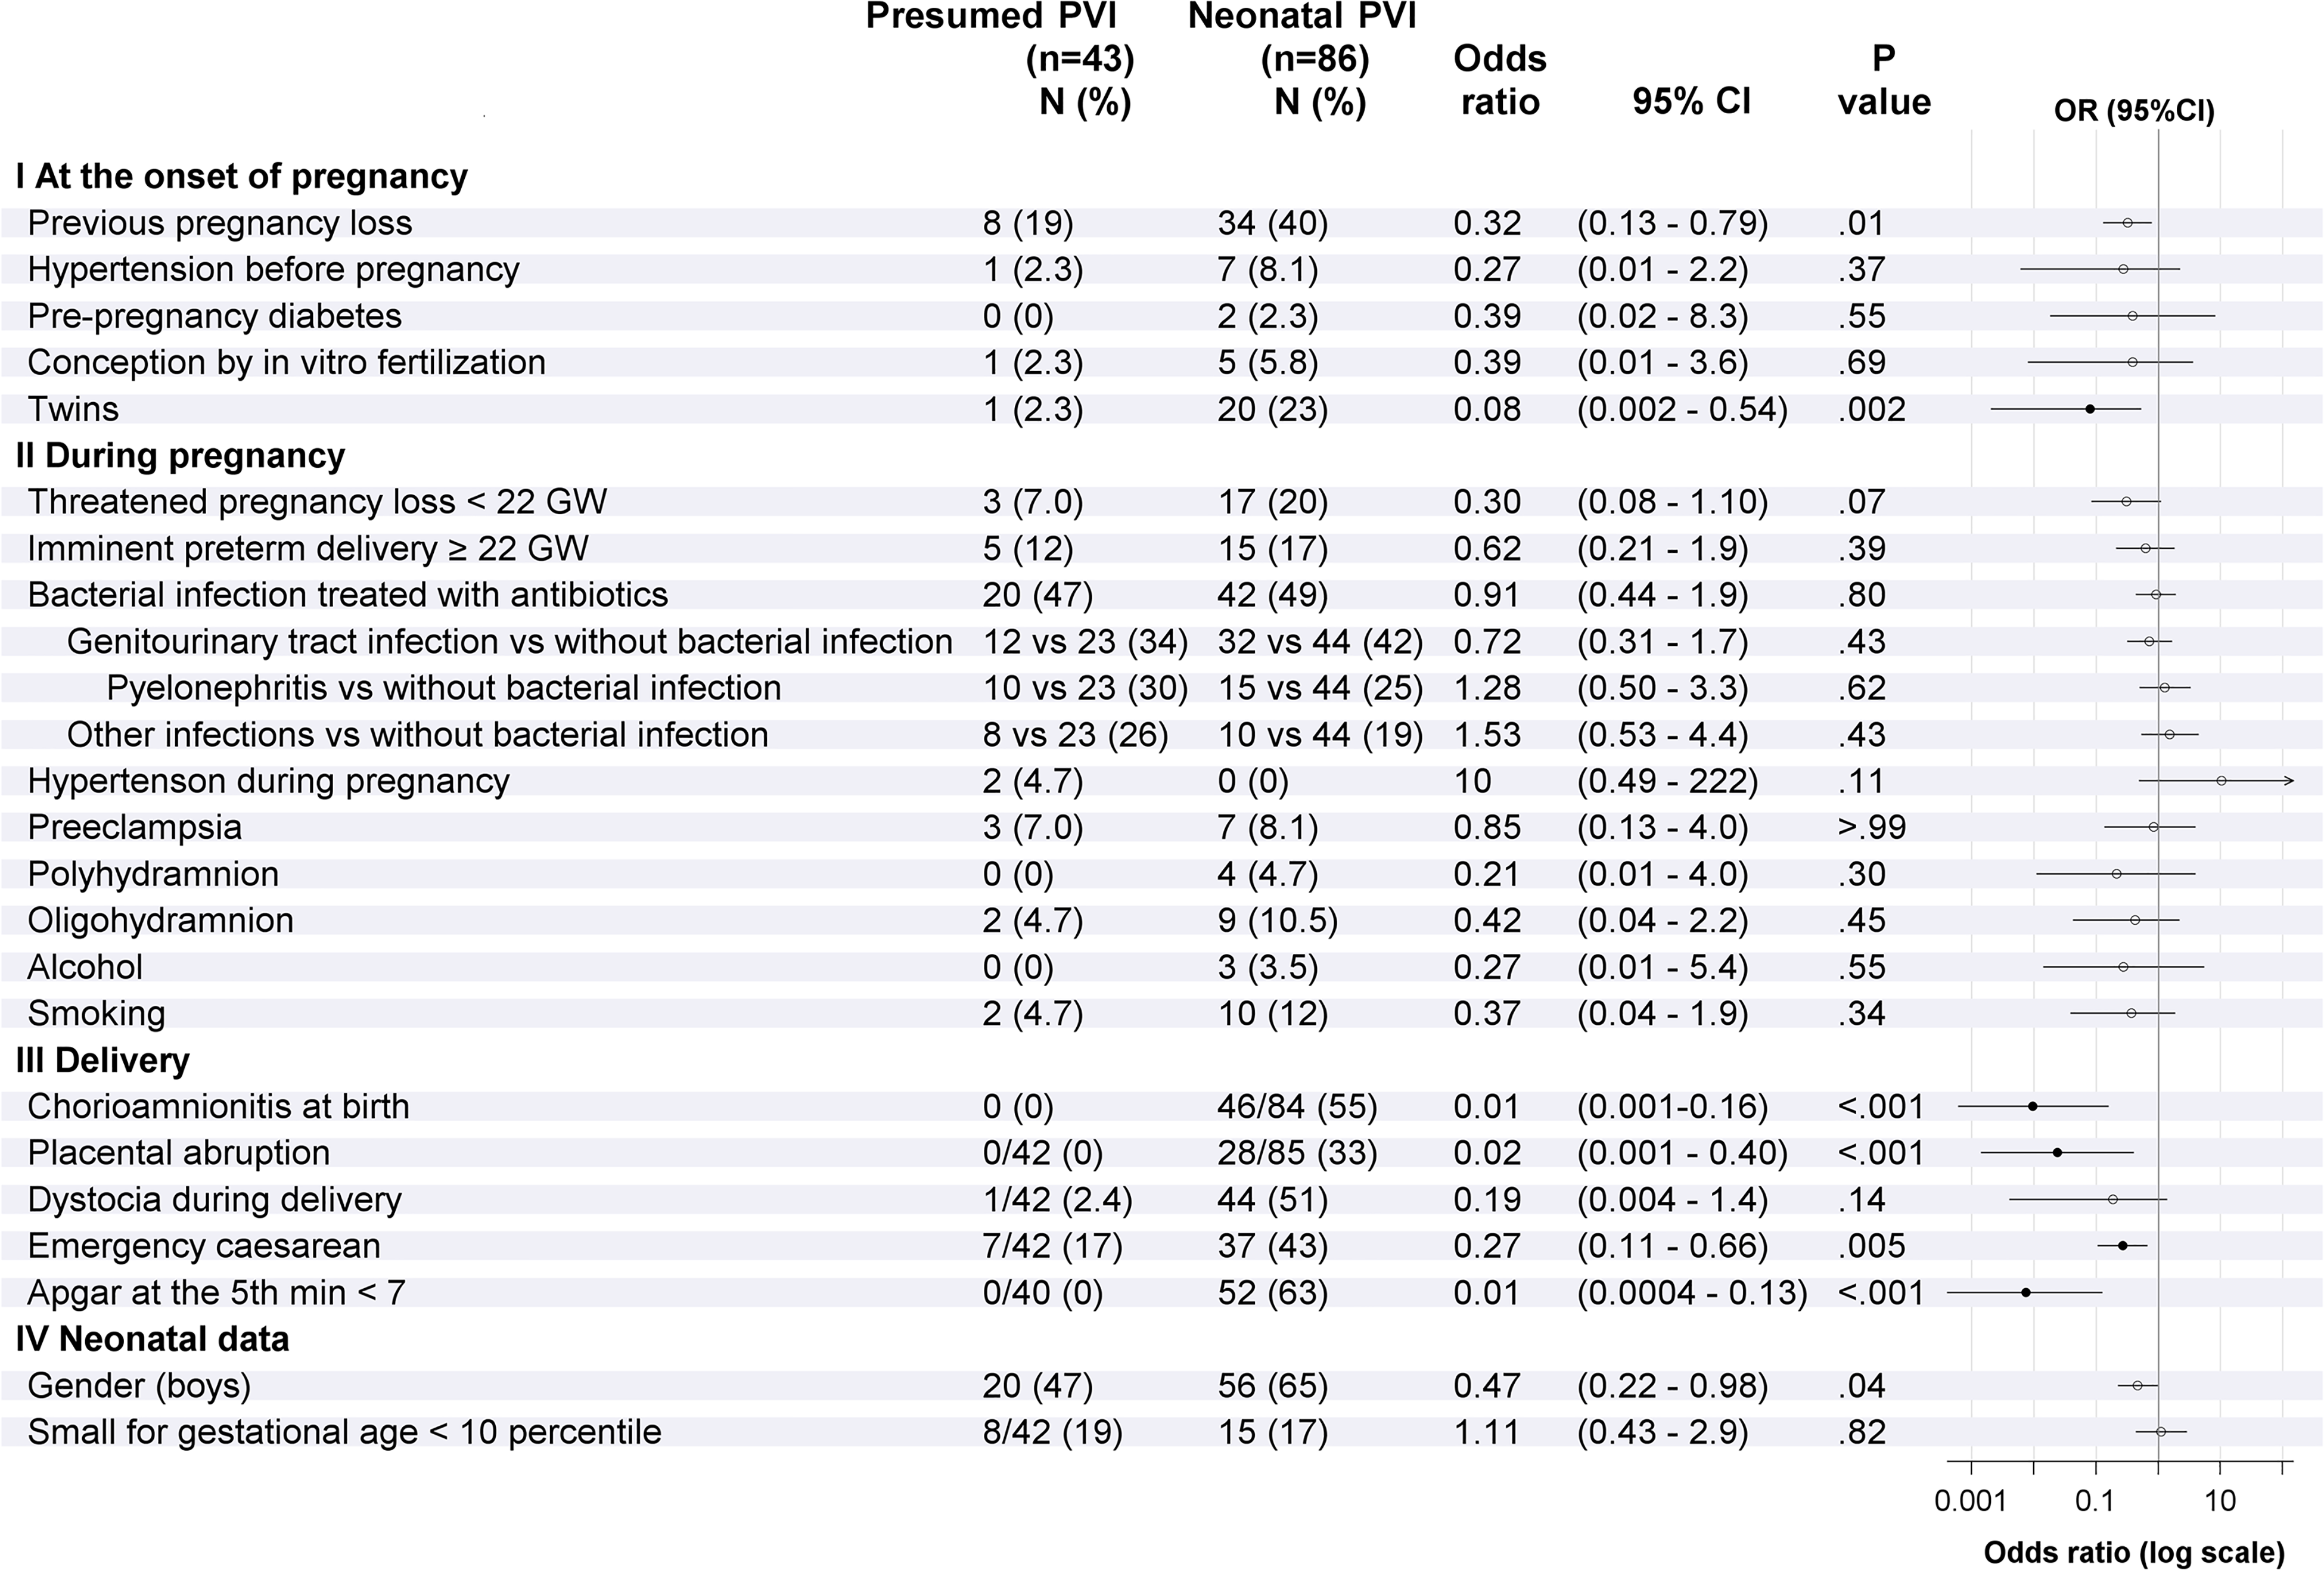This screenshot has width=2324, height=1570.
Task: Click the Pyelonephritis row label
Action: 444,688
